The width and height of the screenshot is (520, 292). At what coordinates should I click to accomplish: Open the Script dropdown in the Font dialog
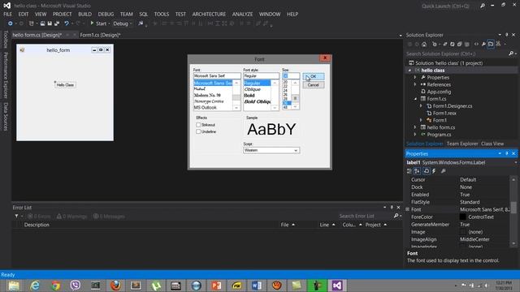point(296,150)
